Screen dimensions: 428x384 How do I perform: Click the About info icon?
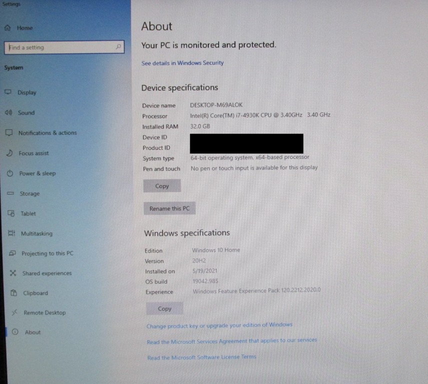point(16,332)
